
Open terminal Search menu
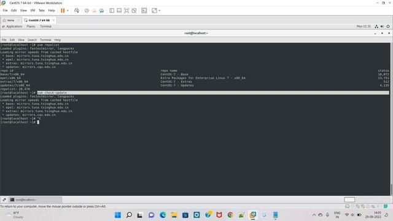point(32,40)
